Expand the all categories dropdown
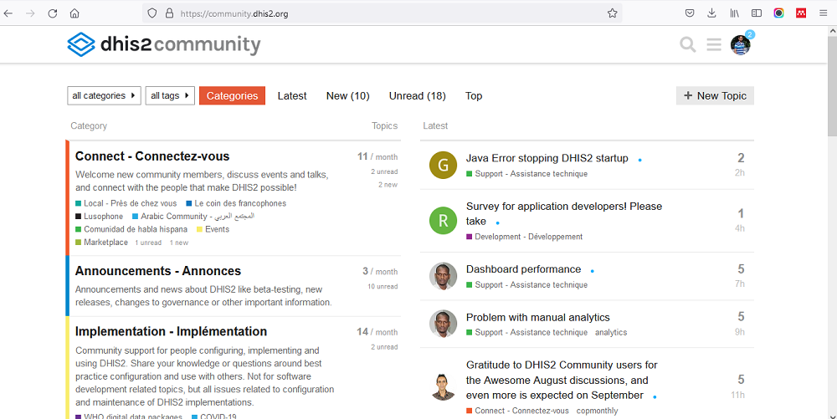837x419 pixels. (104, 95)
